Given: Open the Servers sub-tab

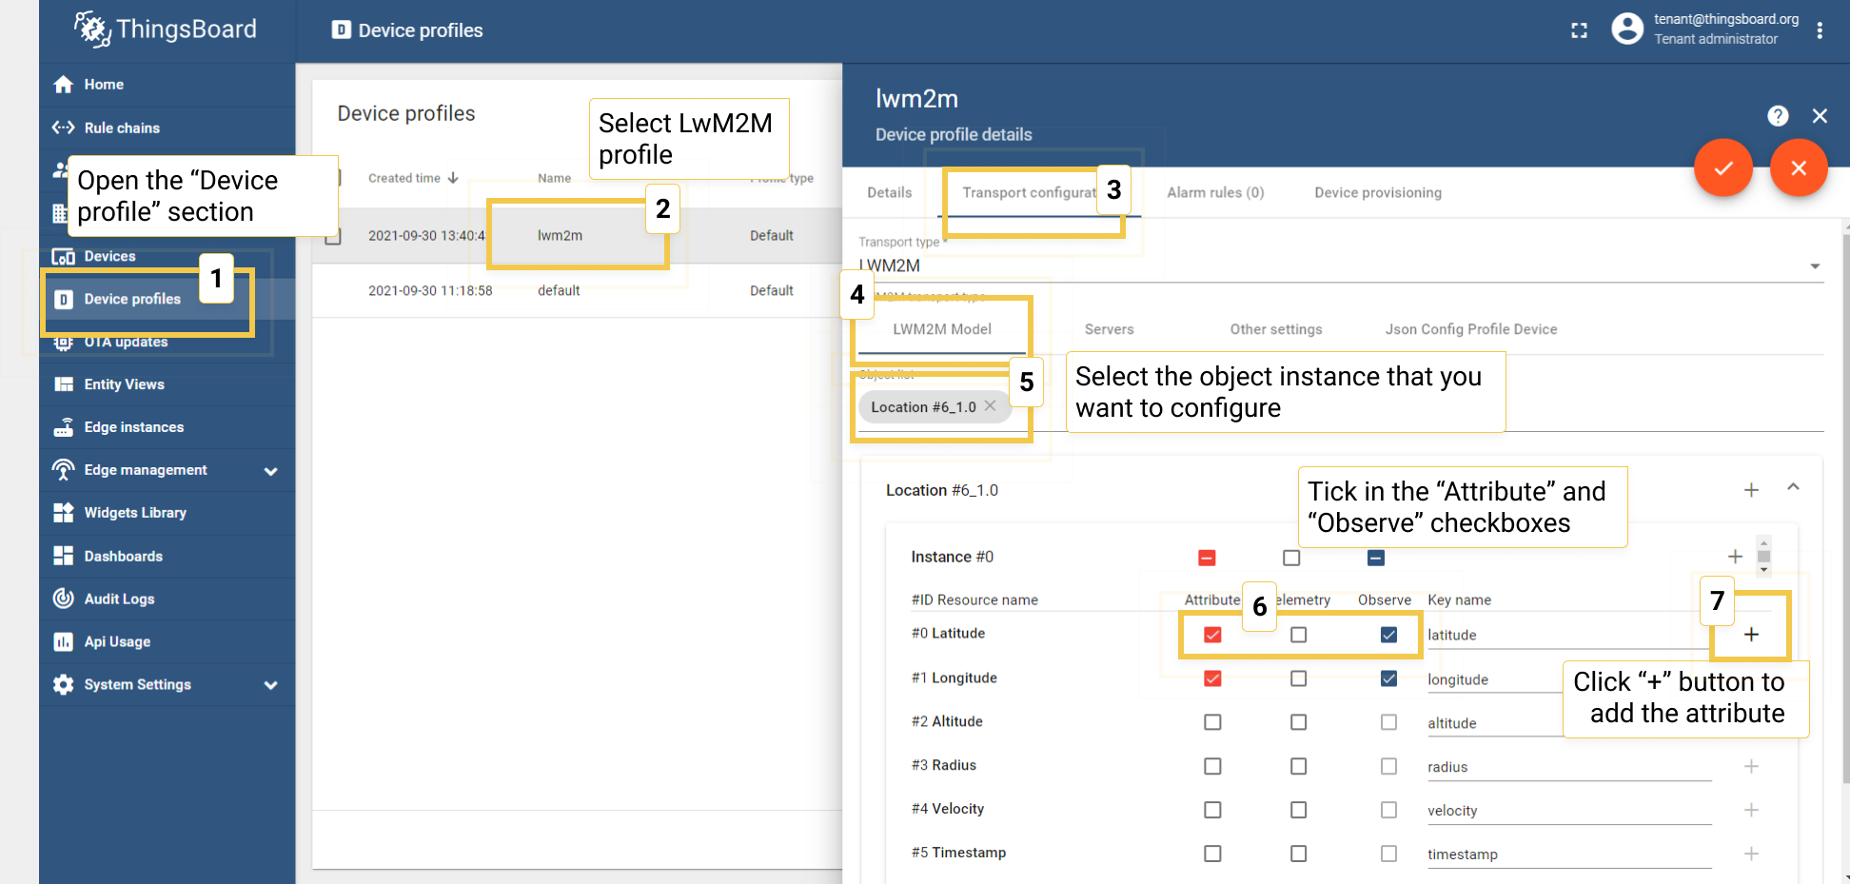Looking at the screenshot, I should [1109, 329].
